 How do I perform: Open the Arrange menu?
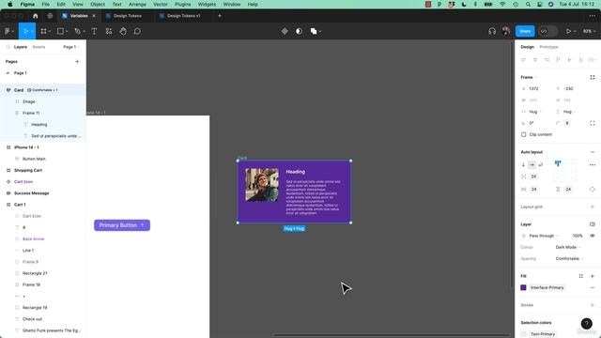pos(137,4)
